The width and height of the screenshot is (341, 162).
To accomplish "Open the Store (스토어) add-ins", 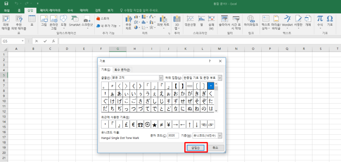I will (x=103, y=18).
